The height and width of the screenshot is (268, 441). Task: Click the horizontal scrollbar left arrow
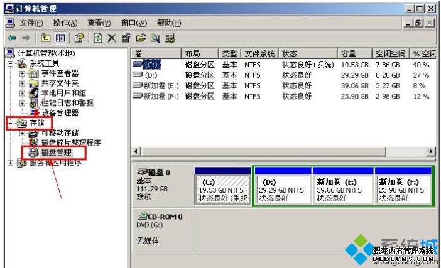coord(136,151)
